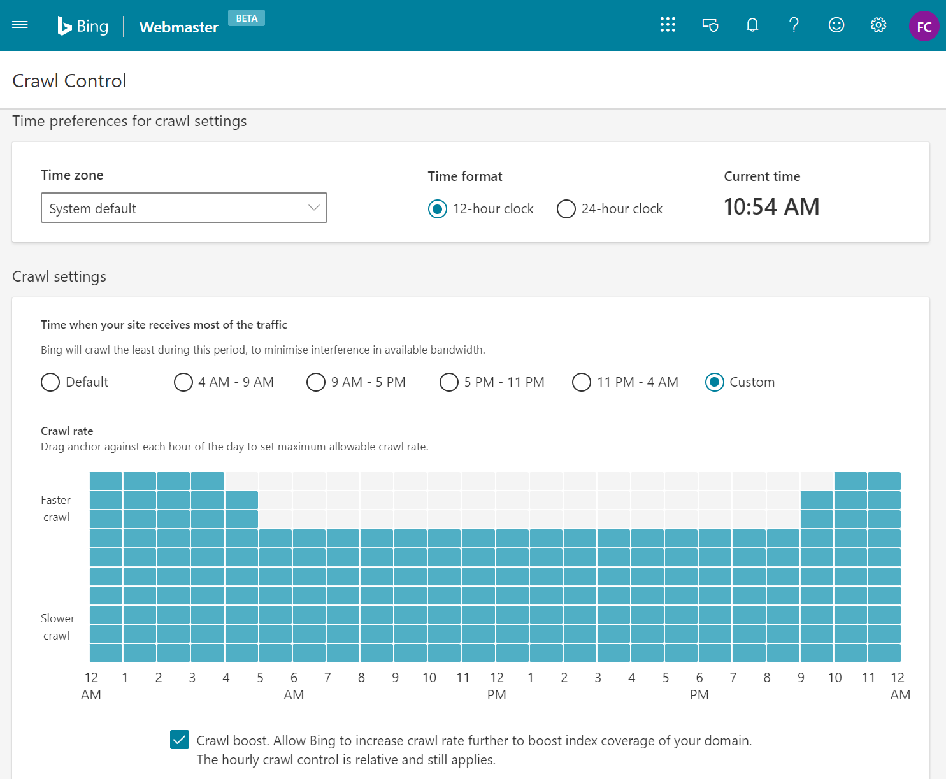This screenshot has width=946, height=779.
Task: Select the 24-hour clock format
Action: pos(566,208)
